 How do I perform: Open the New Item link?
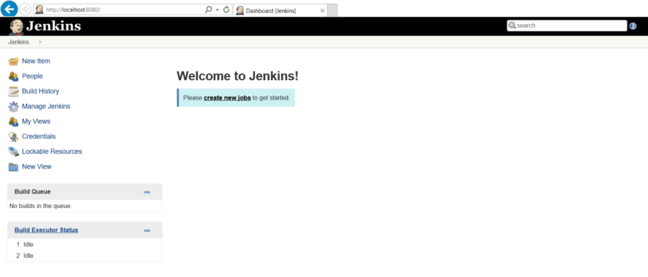tap(36, 61)
